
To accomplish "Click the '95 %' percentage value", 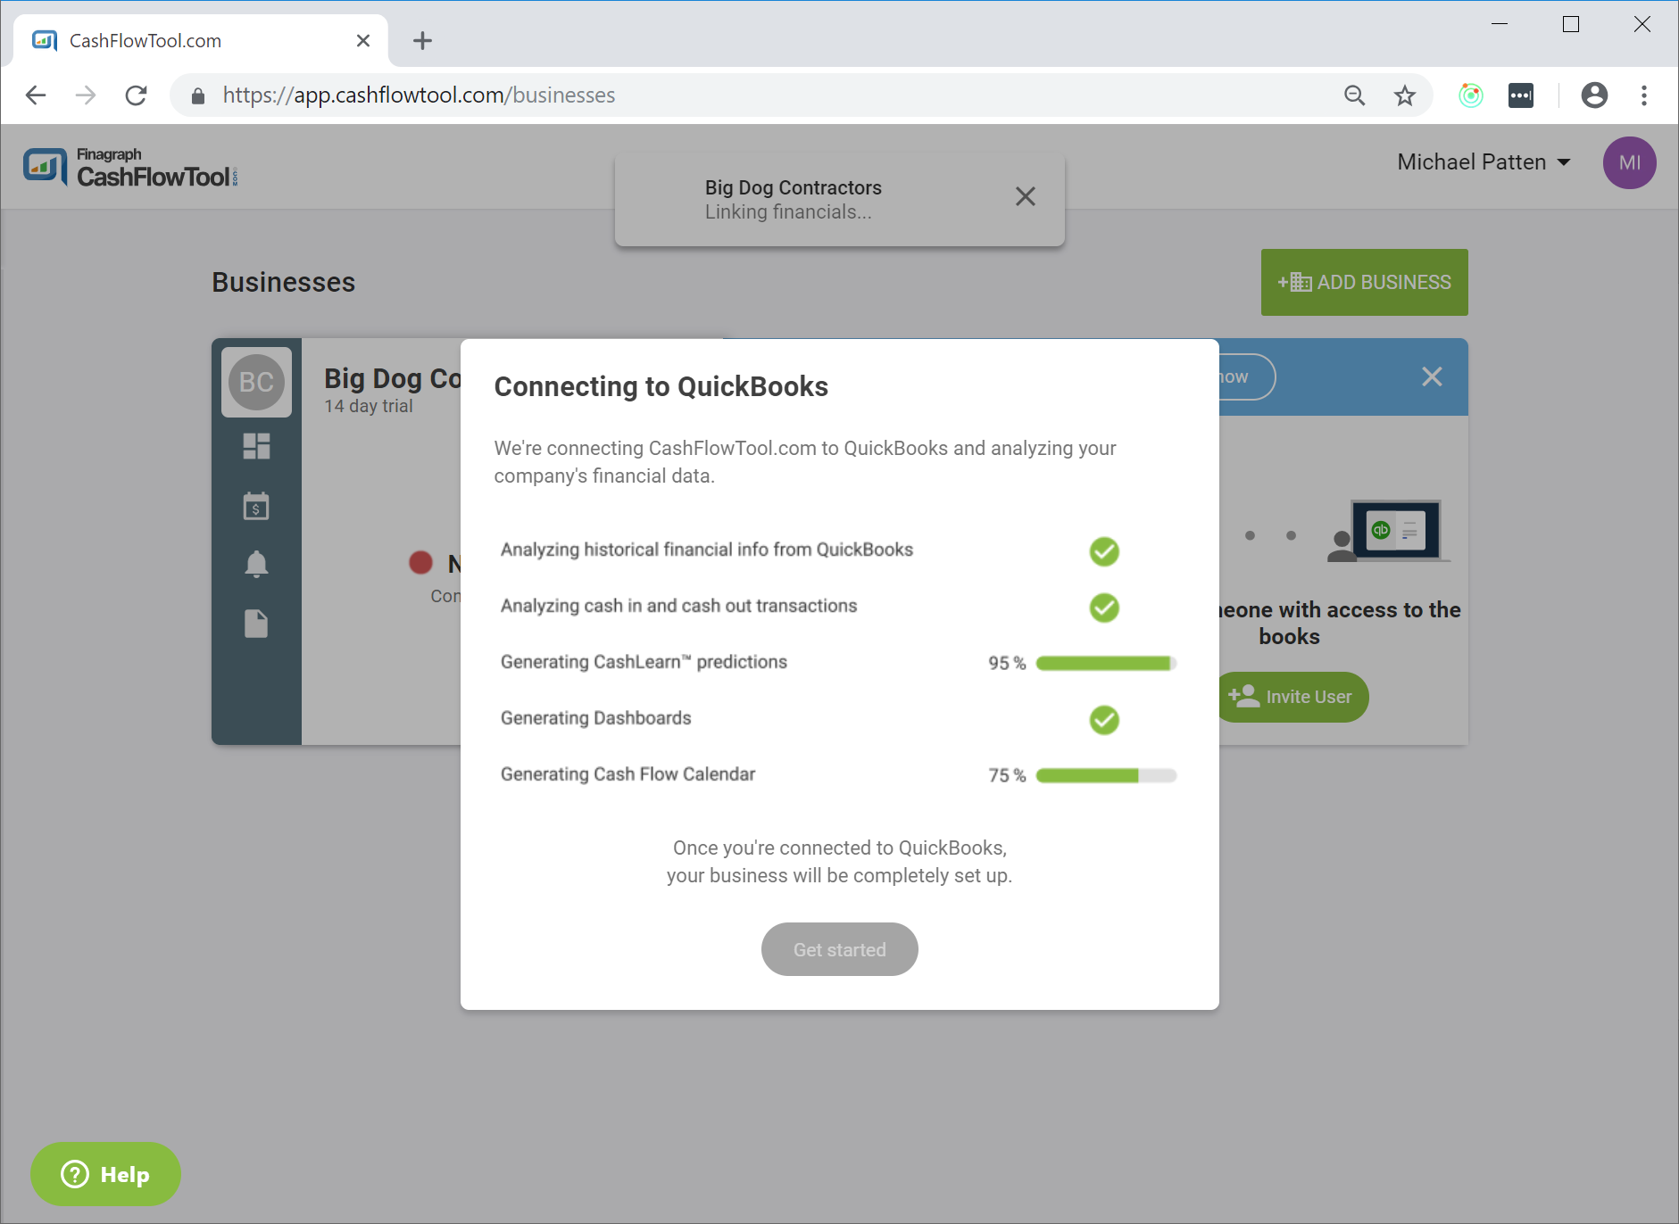I will coord(1007,664).
